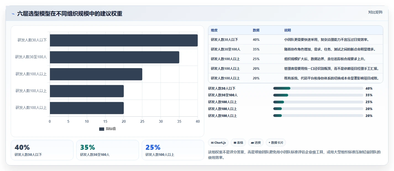Click the 数据 column header in the table
This screenshot has width=394, height=171.
256,30
